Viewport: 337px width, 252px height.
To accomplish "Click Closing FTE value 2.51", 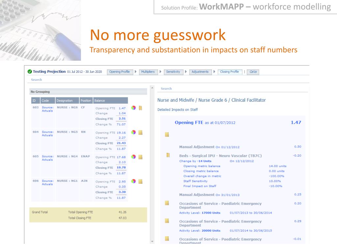I will click(x=122, y=118).
